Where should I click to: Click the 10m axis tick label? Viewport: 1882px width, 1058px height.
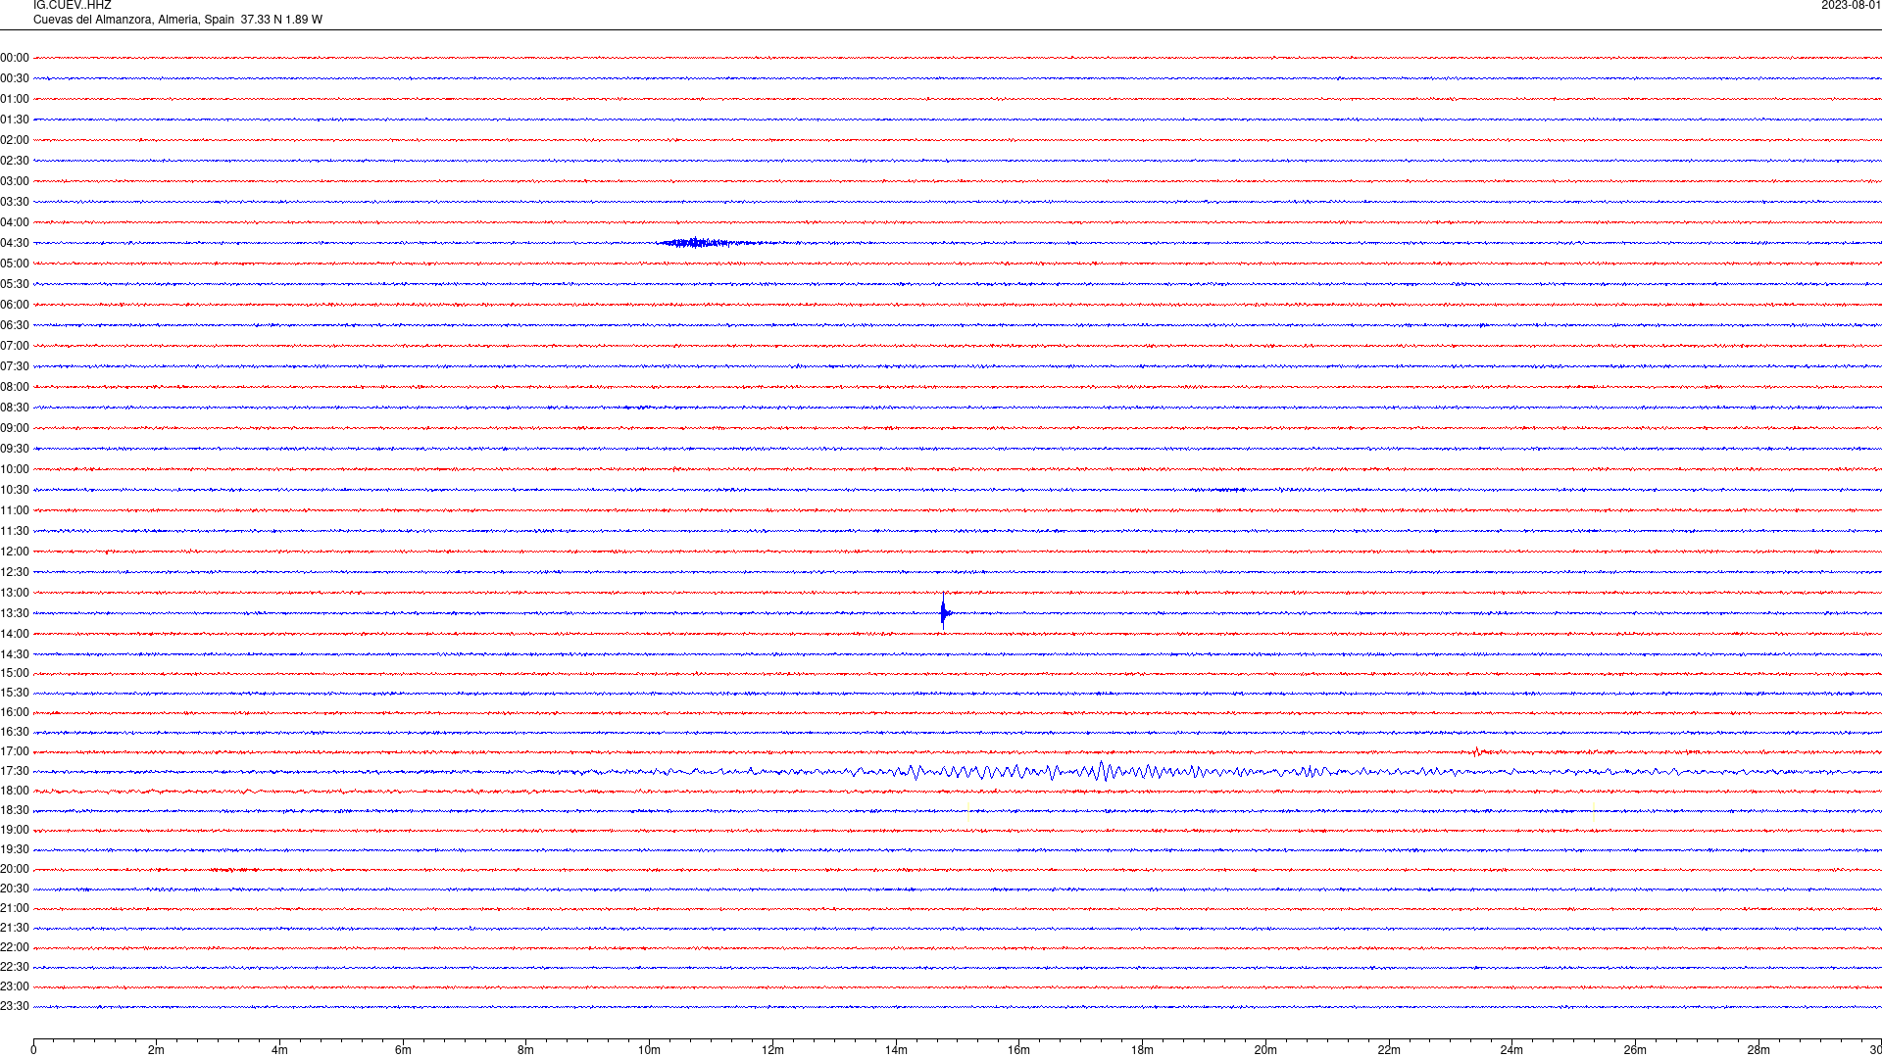649,1050
